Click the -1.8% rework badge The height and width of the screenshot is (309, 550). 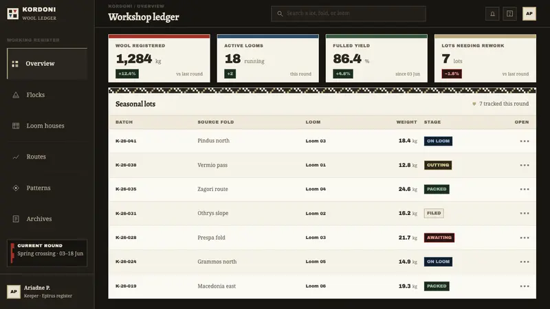(452, 74)
